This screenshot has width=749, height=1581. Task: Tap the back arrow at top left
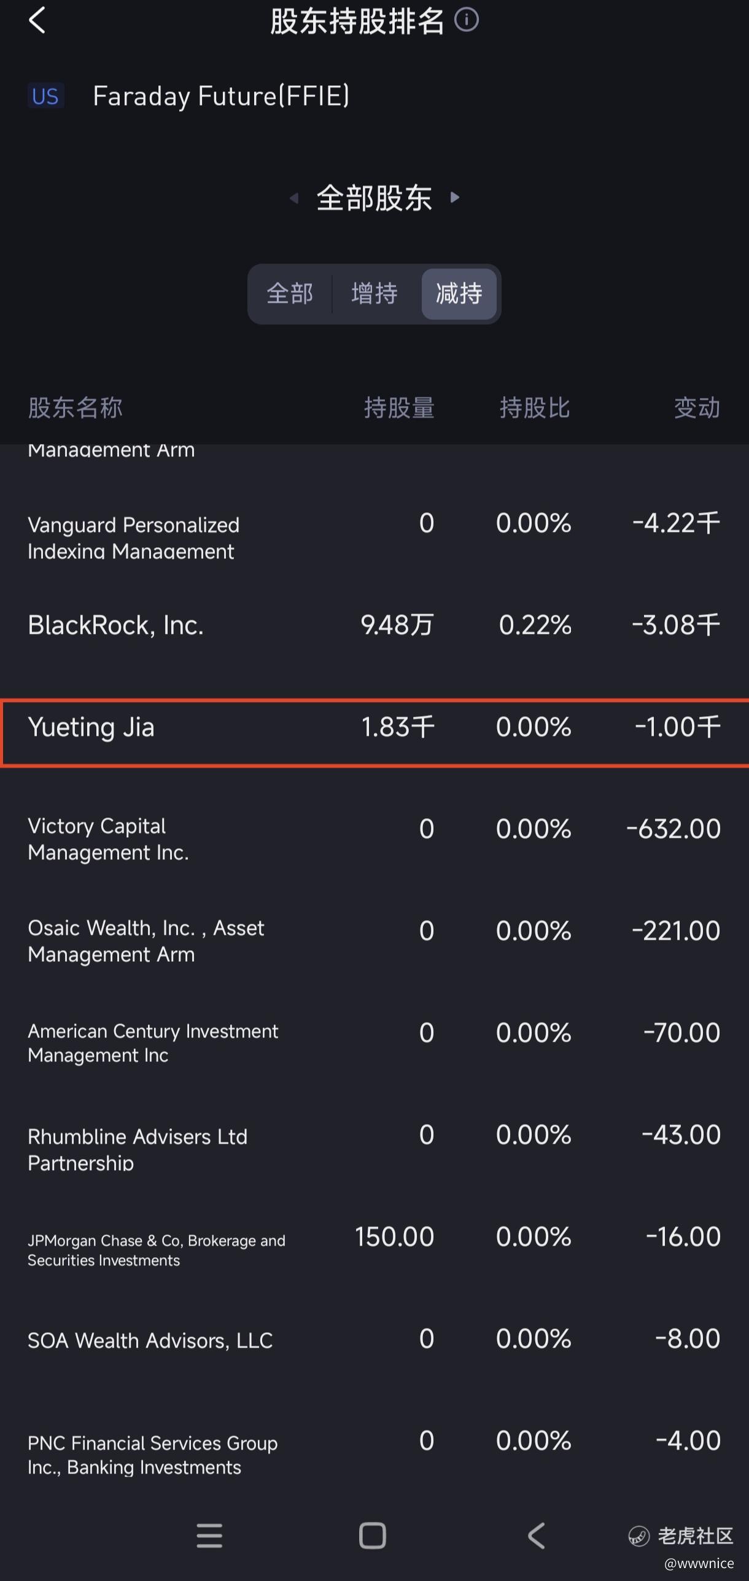(37, 20)
